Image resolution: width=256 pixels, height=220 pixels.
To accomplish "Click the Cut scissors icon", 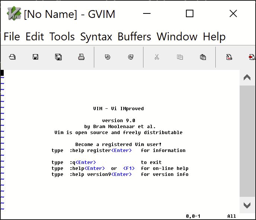I will tap(157, 57).
